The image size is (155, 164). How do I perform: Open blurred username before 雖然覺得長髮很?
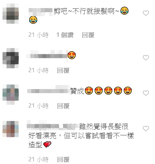click(x=53, y=125)
